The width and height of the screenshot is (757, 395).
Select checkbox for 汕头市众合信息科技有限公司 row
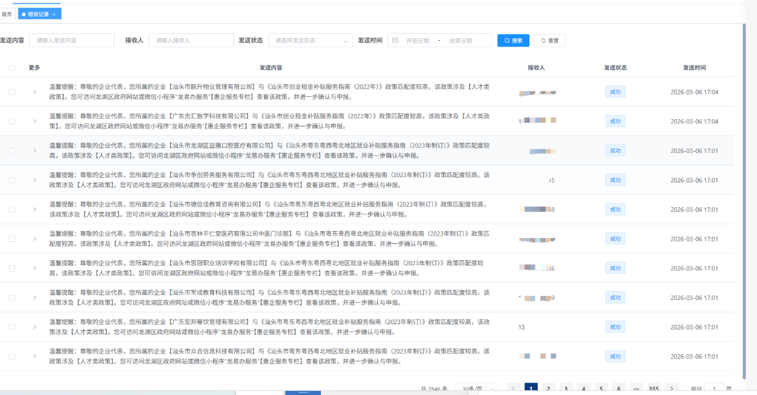[12, 357]
